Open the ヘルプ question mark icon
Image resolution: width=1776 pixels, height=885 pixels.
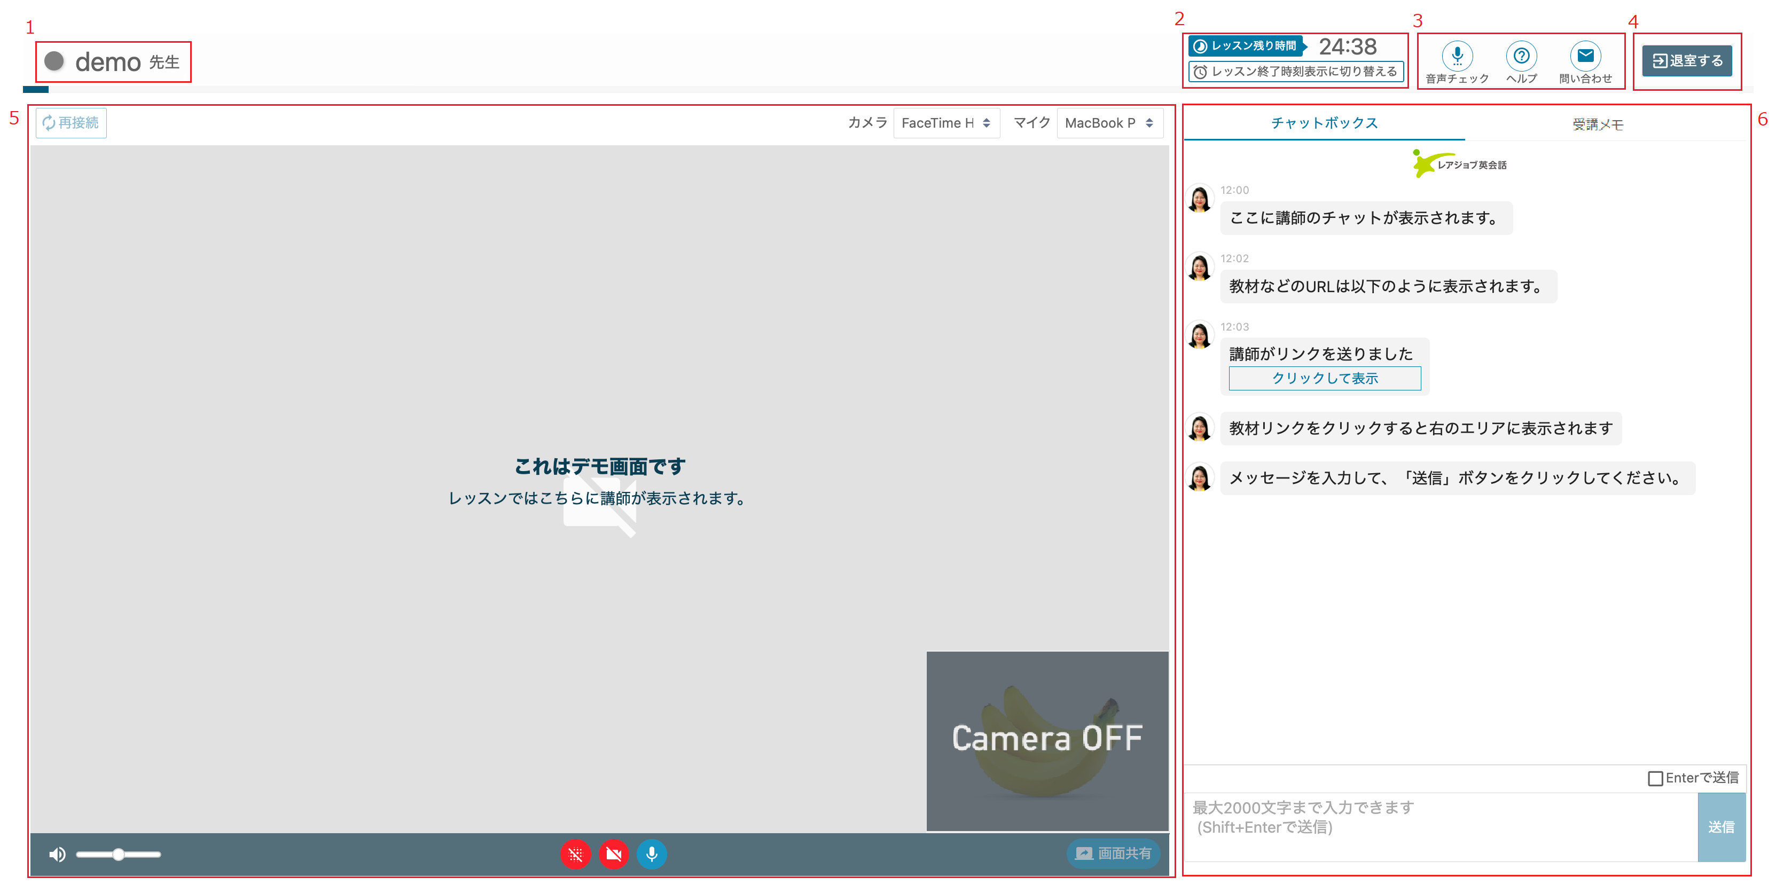(1521, 56)
